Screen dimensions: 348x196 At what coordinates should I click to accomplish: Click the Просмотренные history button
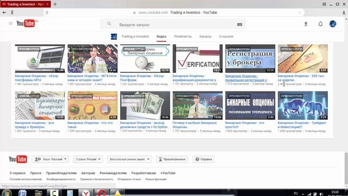[172, 159]
